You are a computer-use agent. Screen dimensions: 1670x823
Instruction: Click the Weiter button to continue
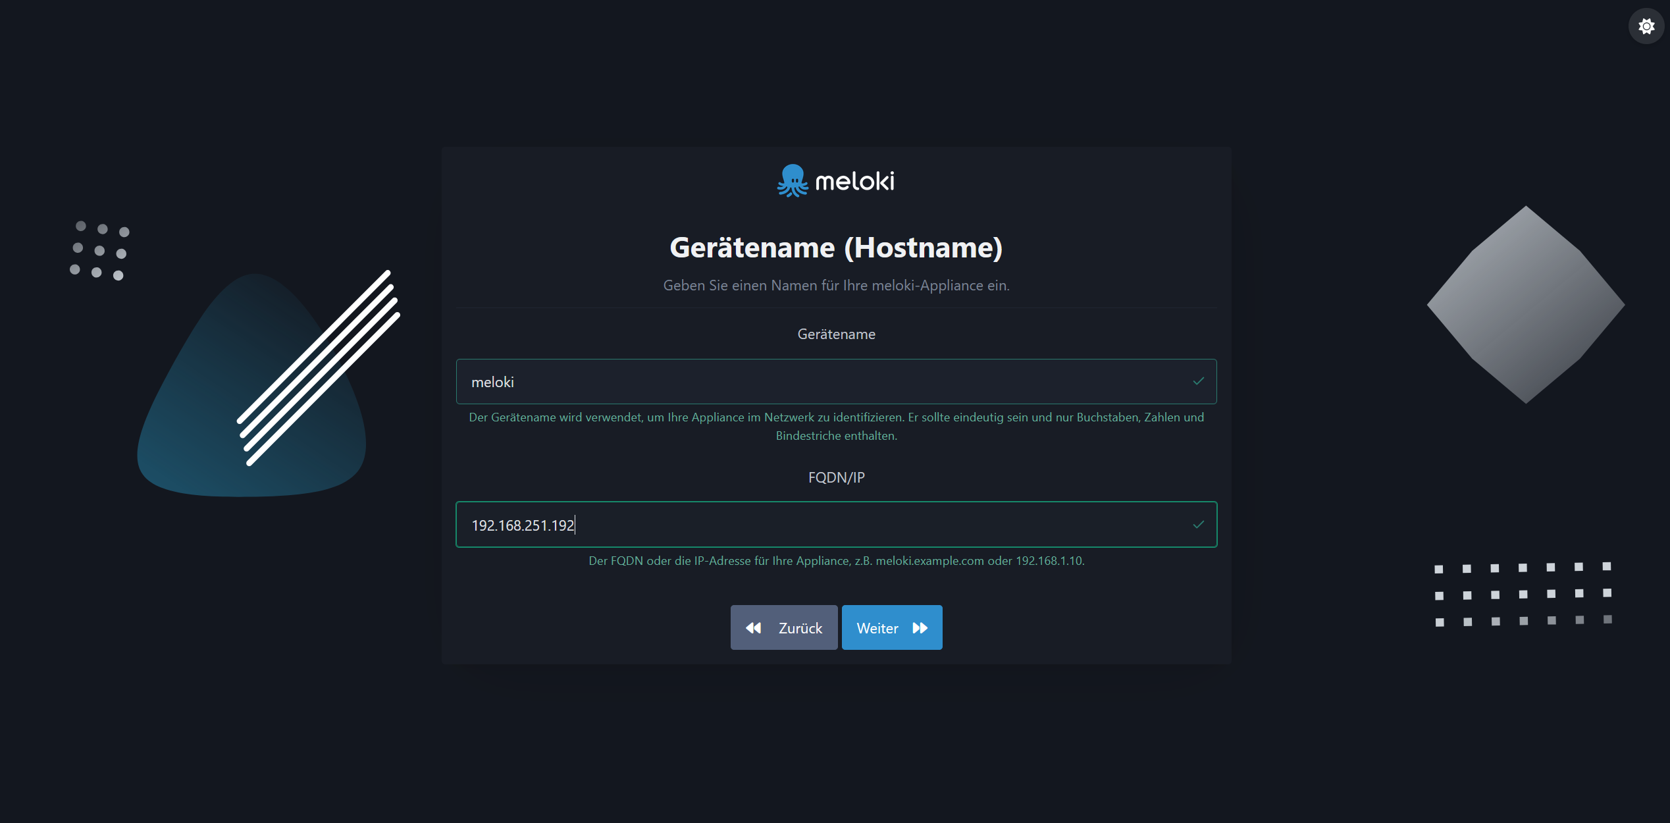(892, 627)
